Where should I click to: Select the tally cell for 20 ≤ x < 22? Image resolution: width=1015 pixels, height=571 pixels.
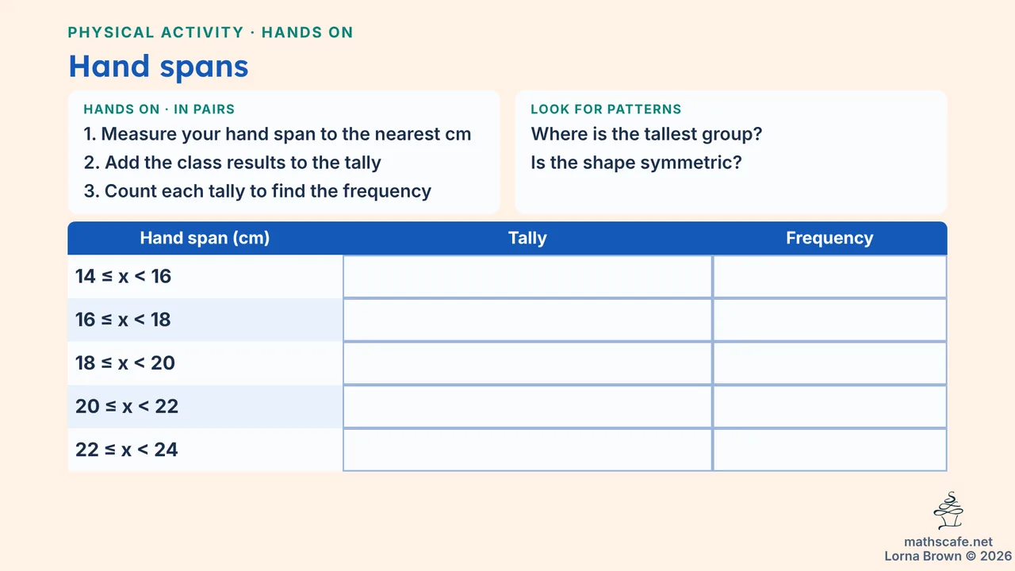click(528, 407)
